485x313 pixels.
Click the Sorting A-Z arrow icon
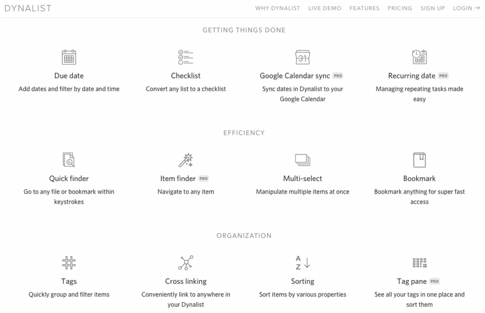303,263
